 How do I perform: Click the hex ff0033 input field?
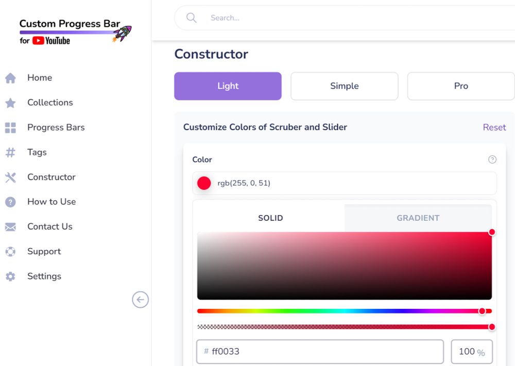pos(320,352)
